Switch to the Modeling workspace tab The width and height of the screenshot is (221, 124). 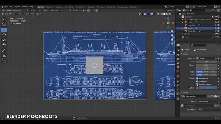[x=49, y=7]
